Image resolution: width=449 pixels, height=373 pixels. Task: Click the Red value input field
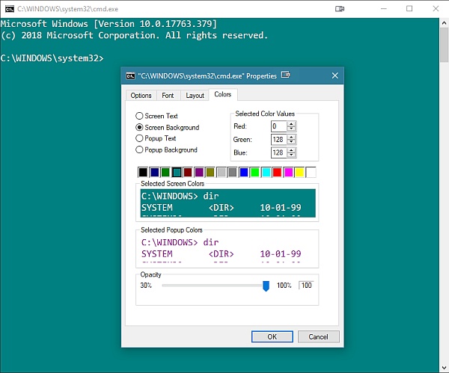pos(279,126)
